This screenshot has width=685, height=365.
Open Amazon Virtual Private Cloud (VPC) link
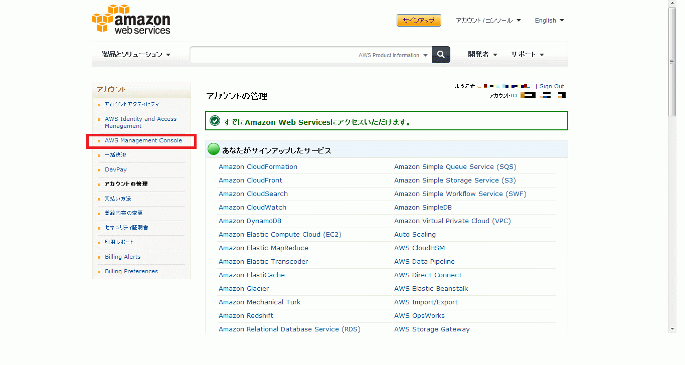pyautogui.click(x=453, y=221)
